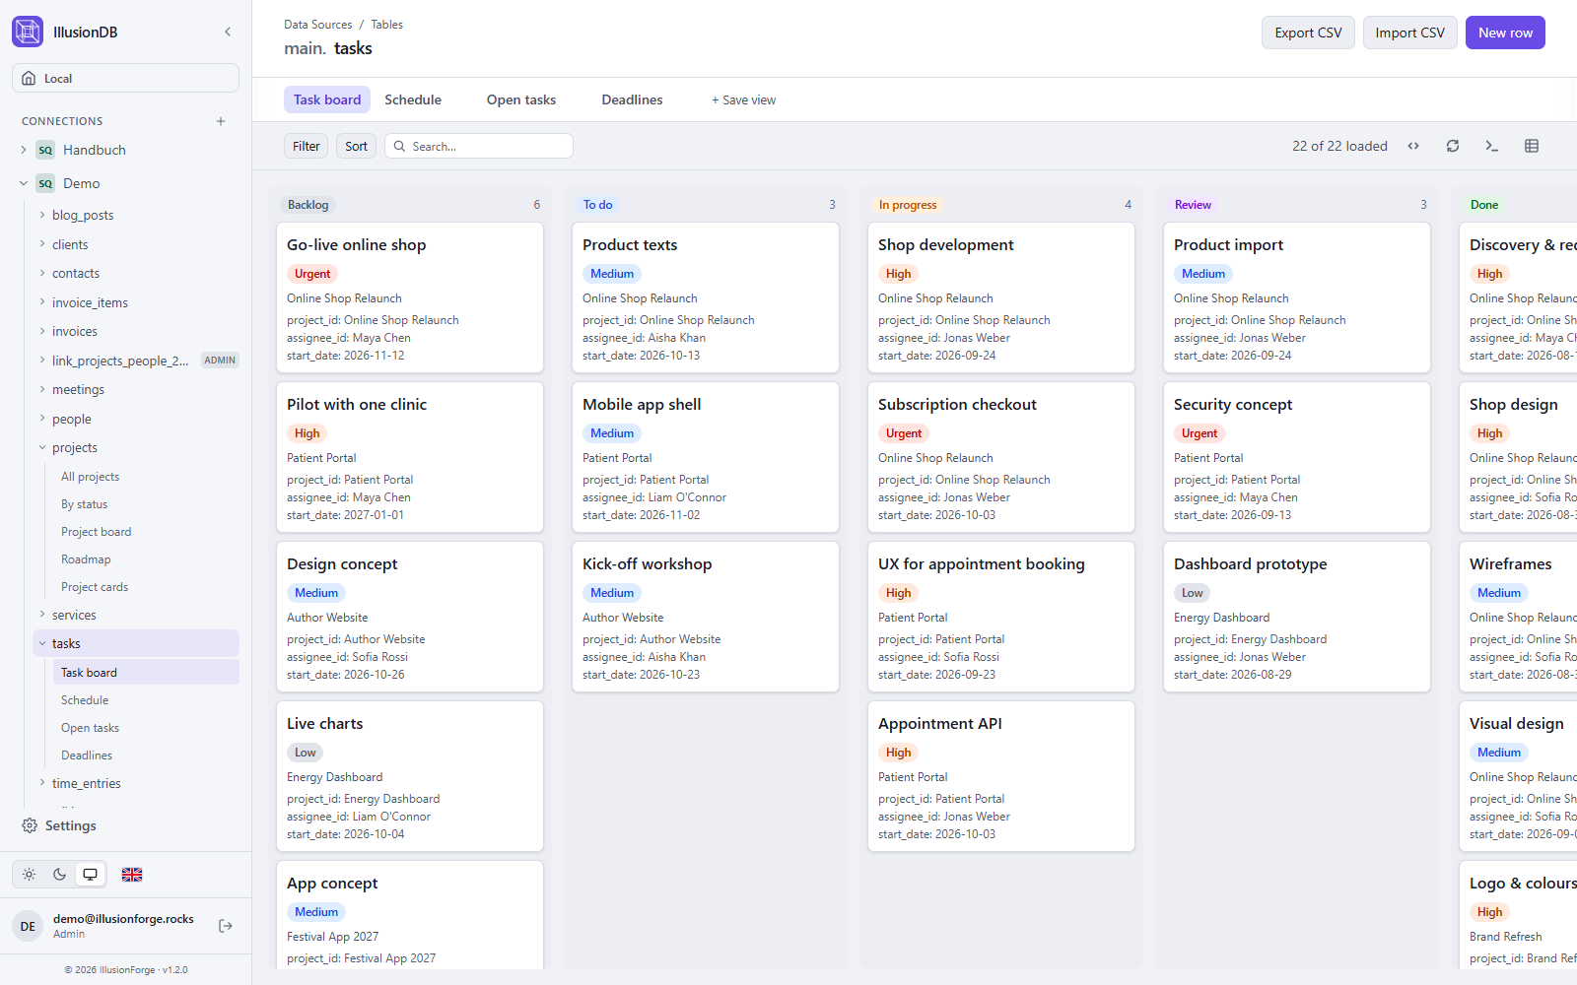This screenshot has width=1577, height=985.
Task: Open the Subscription checkout card
Action: click(x=1001, y=457)
